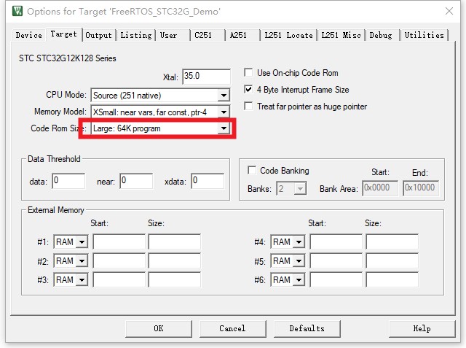Enable Treat far pointer as huge pointer
Viewport: 466px width, 348px height.
[248, 106]
